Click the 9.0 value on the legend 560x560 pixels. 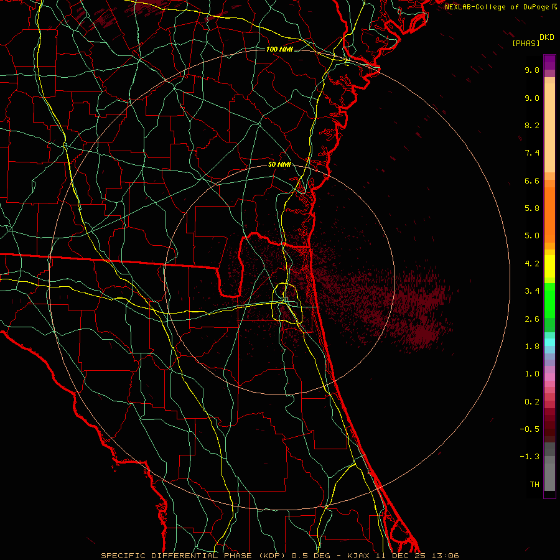coord(532,98)
